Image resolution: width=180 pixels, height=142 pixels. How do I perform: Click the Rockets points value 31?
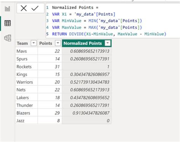point(57,66)
